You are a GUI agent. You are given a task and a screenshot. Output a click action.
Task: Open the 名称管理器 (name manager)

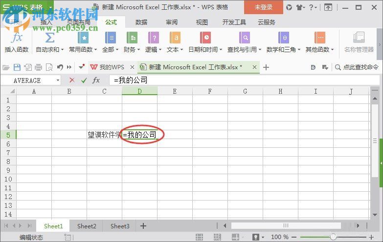(x=359, y=42)
